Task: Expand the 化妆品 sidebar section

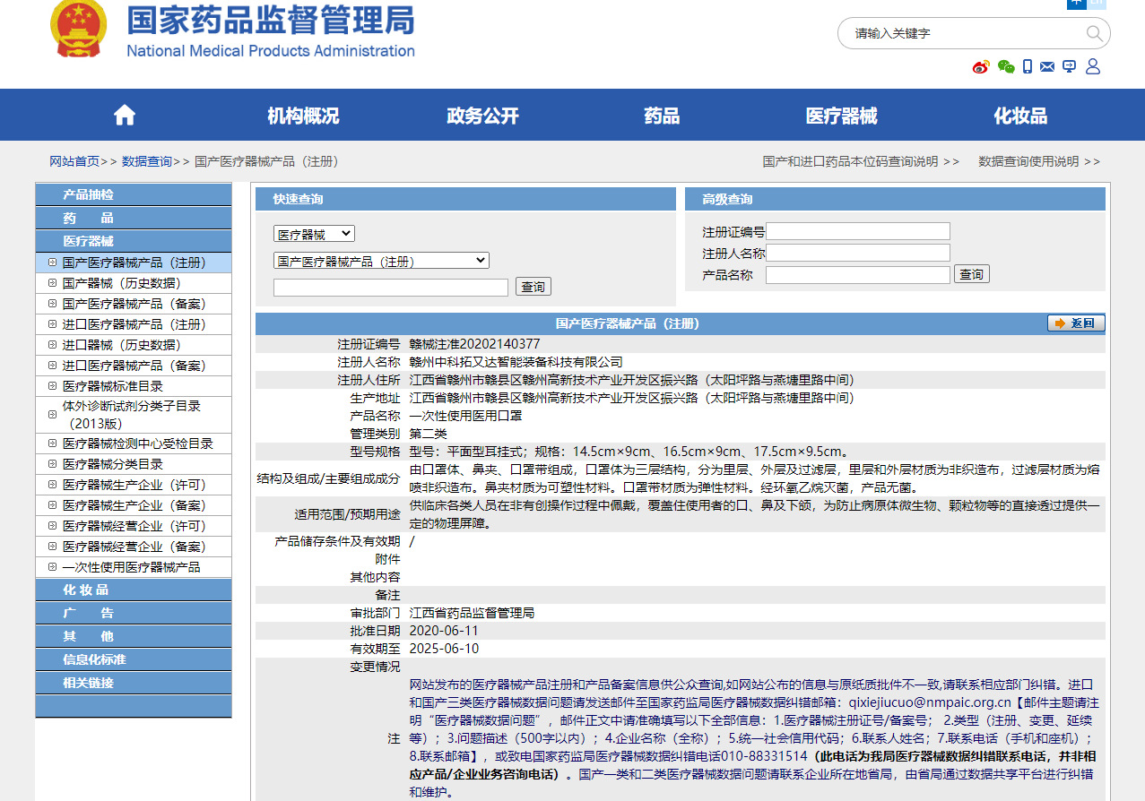Action: pos(134,590)
